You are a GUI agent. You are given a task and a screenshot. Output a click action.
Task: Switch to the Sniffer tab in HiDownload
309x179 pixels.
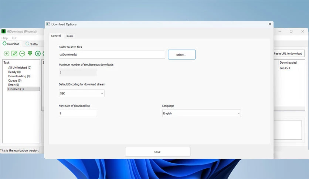click(x=32, y=44)
